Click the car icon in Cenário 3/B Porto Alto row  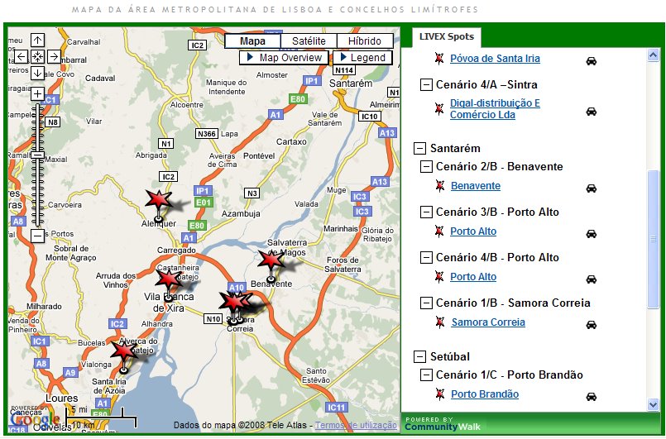(592, 234)
